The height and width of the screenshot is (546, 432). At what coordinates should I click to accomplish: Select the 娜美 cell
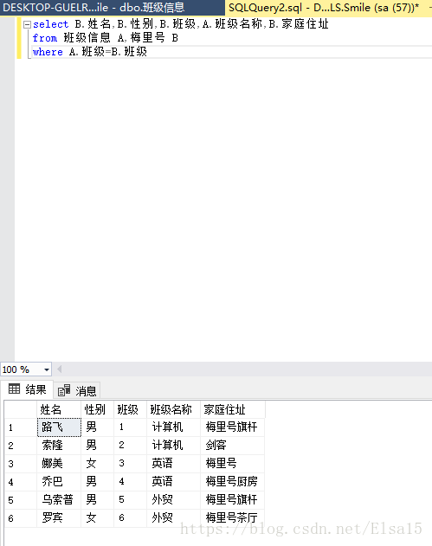59,464
